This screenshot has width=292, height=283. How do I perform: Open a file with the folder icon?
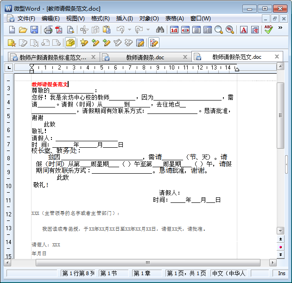point(23,30)
